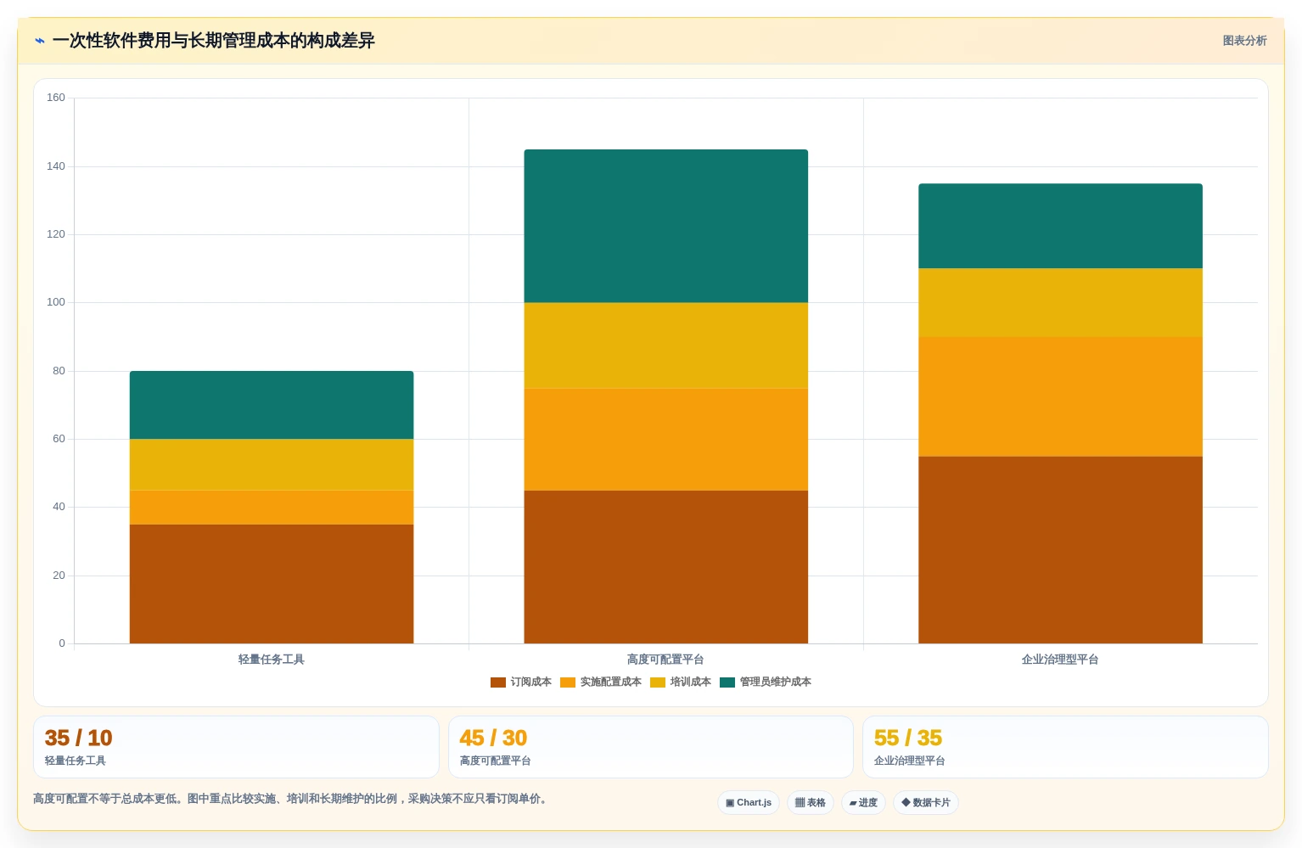Click the 实施配置成本 legend label
This screenshot has height=848, width=1302.
[x=611, y=682]
